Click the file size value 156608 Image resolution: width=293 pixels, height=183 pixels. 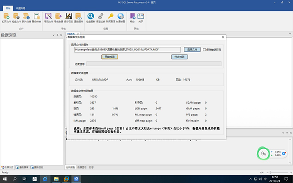[x=140, y=80]
